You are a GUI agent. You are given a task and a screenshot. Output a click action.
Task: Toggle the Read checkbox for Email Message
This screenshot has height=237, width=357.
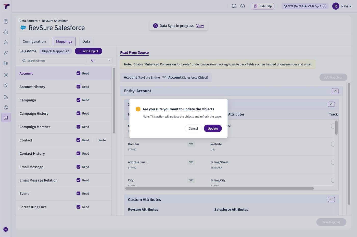(x=78, y=167)
